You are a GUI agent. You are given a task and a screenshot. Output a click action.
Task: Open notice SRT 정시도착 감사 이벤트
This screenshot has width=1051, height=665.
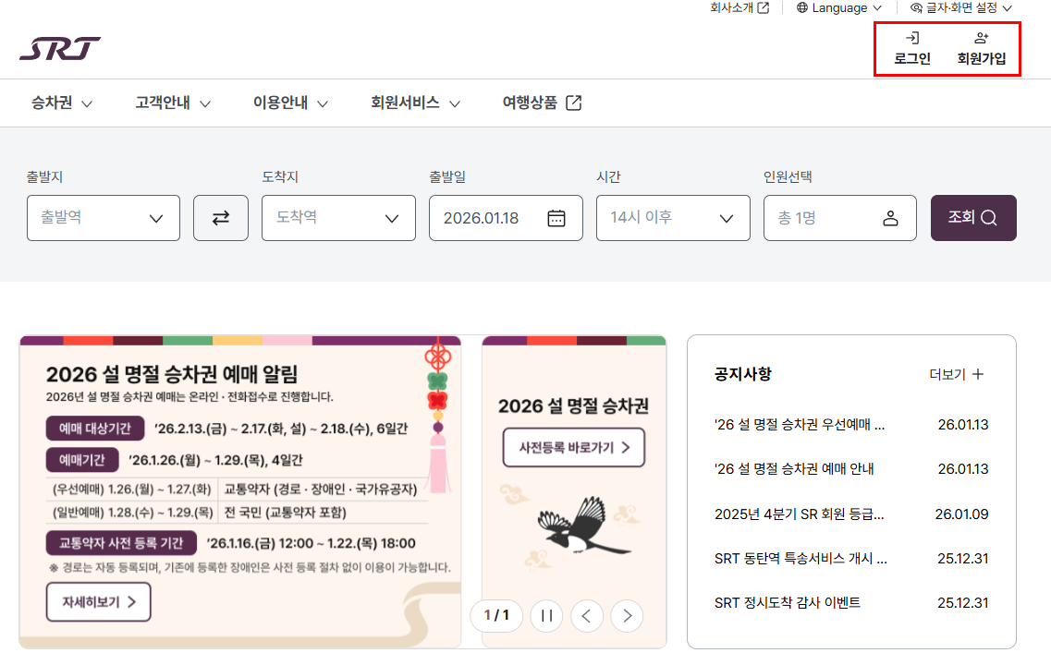point(787,603)
